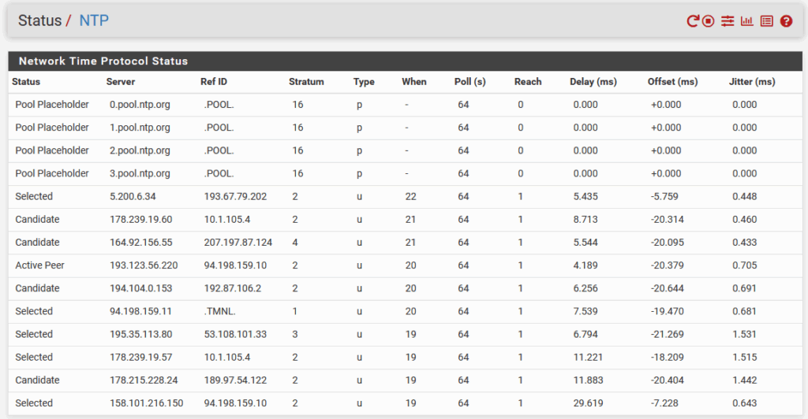This screenshot has width=808, height=419.
Task: Click the Network Time Protocol Status header
Action: point(103,61)
